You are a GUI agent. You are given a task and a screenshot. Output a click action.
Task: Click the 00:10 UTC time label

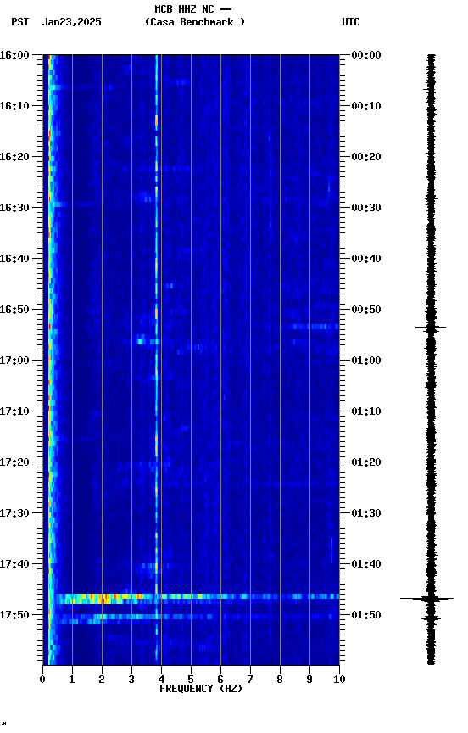(x=366, y=106)
